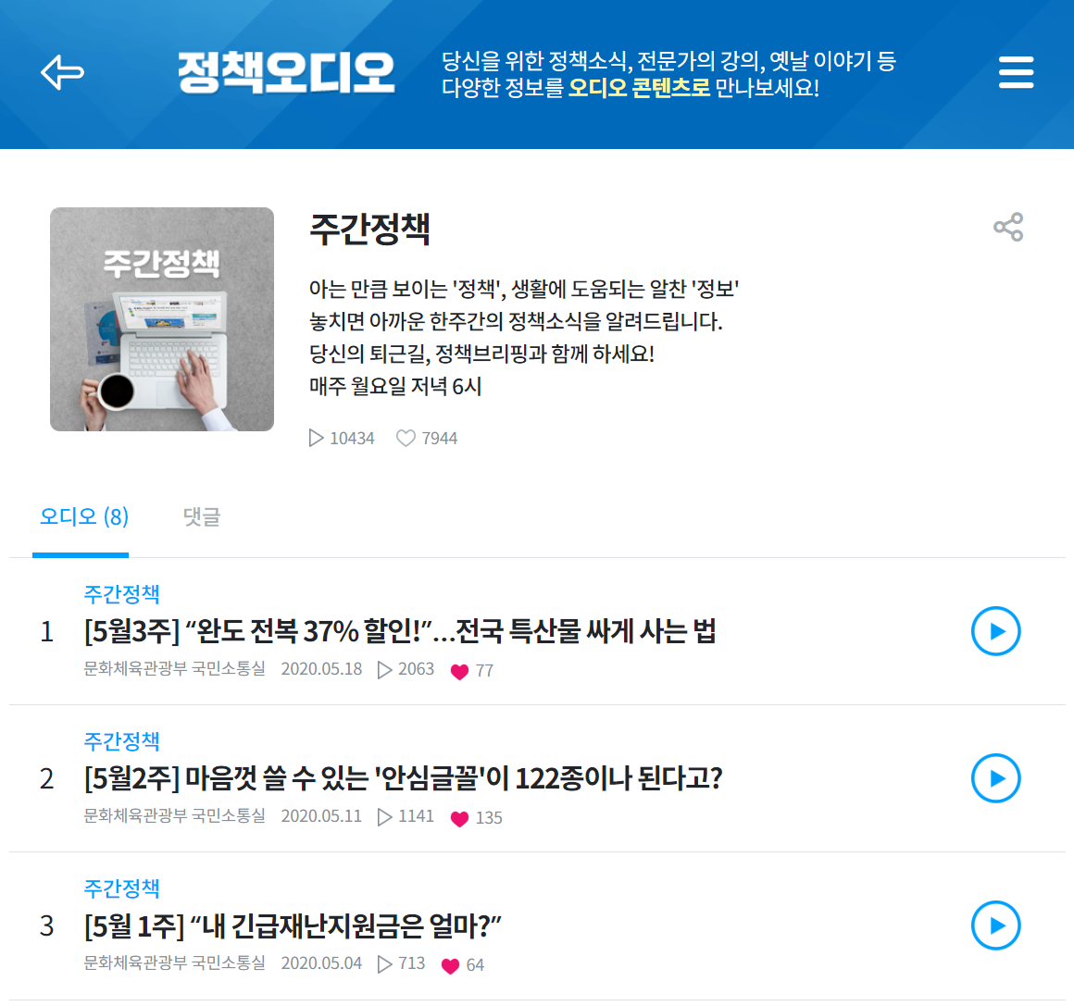The width and height of the screenshot is (1074, 1006).
Task: Play the 5월 1주 긴급재난지원금 episode
Action: tap(996, 925)
